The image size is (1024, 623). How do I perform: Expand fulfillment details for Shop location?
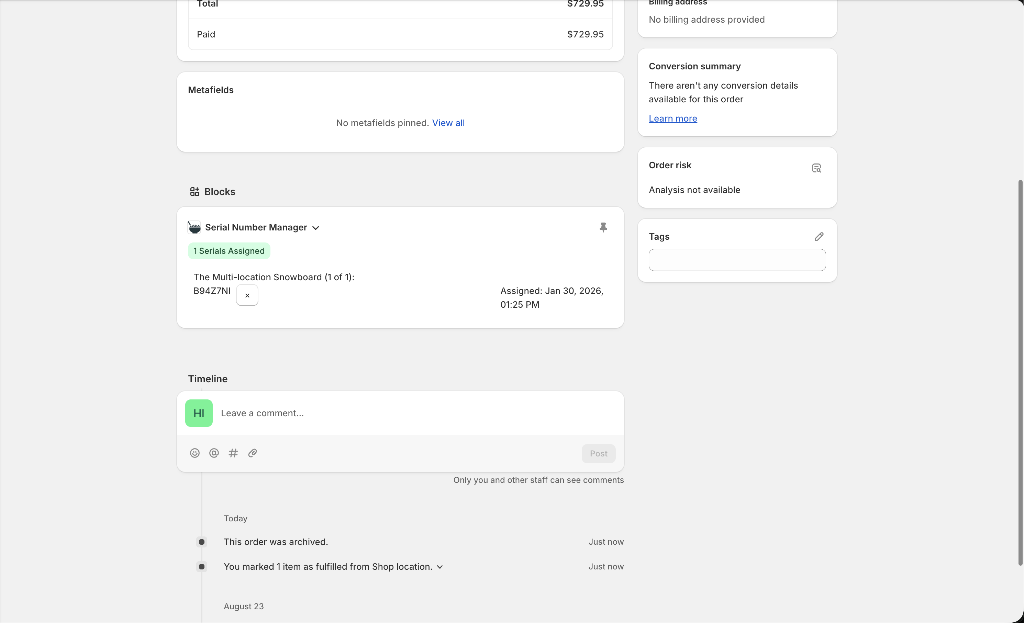440,567
